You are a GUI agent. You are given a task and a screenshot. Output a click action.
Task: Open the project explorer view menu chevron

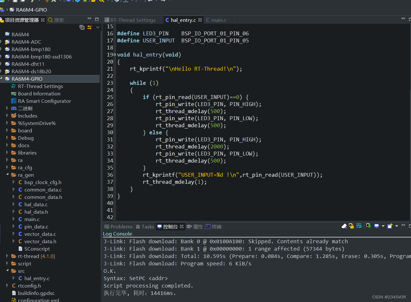click(98, 27)
